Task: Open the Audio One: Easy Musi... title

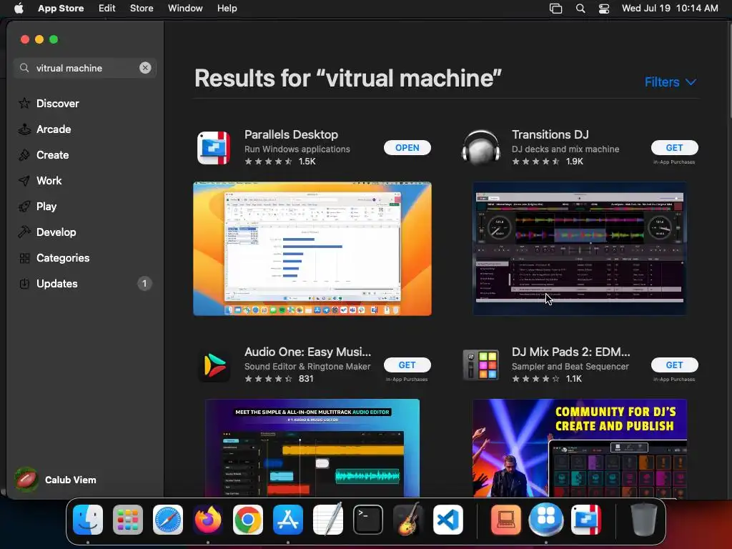Action: (x=307, y=352)
